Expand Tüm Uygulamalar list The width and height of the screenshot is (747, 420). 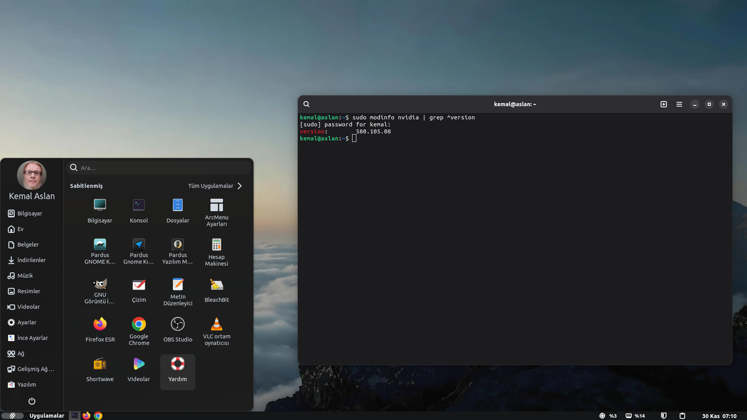(x=215, y=186)
